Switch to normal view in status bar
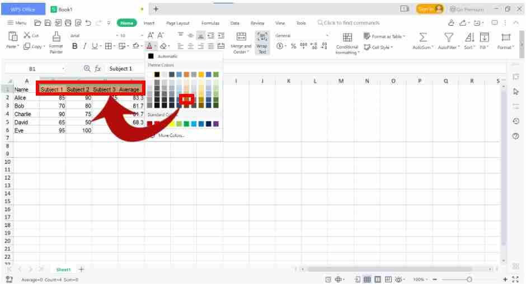The image size is (526, 284). 367,280
